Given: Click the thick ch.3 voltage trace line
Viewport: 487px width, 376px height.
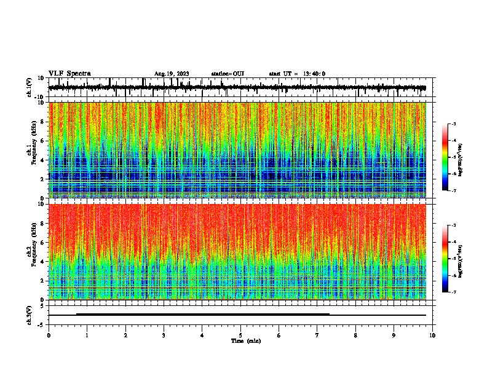Looking at the screenshot, I should (x=203, y=315).
